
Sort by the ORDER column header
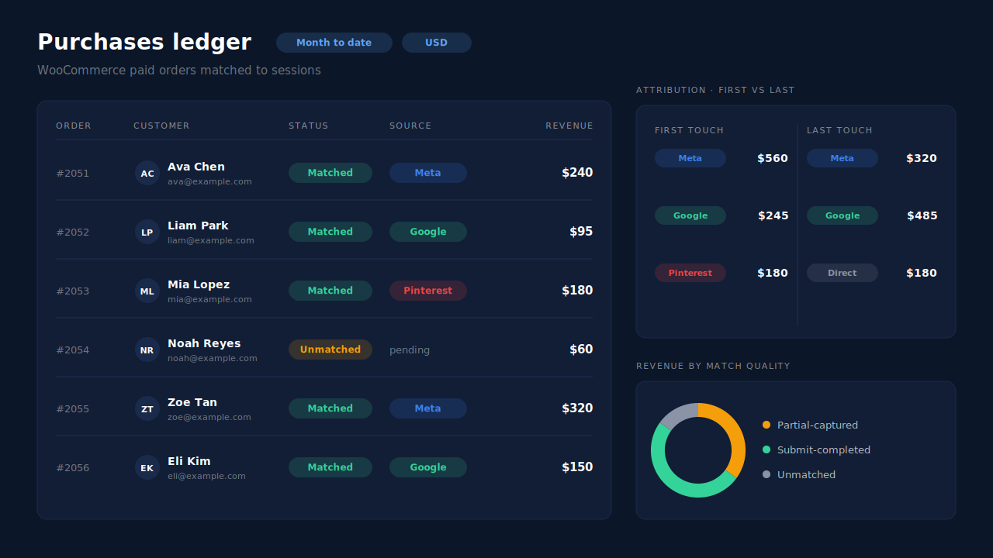point(74,126)
